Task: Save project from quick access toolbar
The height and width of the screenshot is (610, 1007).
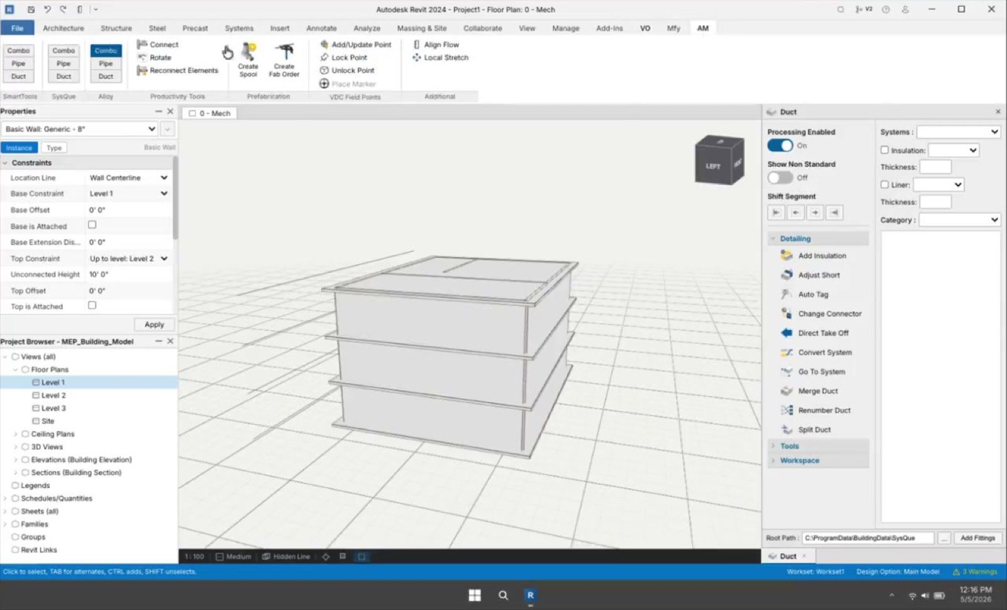Action: [31, 9]
